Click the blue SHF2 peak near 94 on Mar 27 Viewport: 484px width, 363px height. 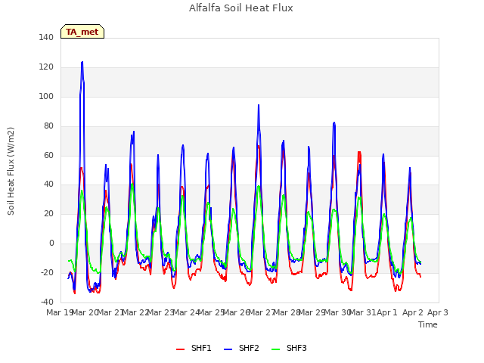259,105
